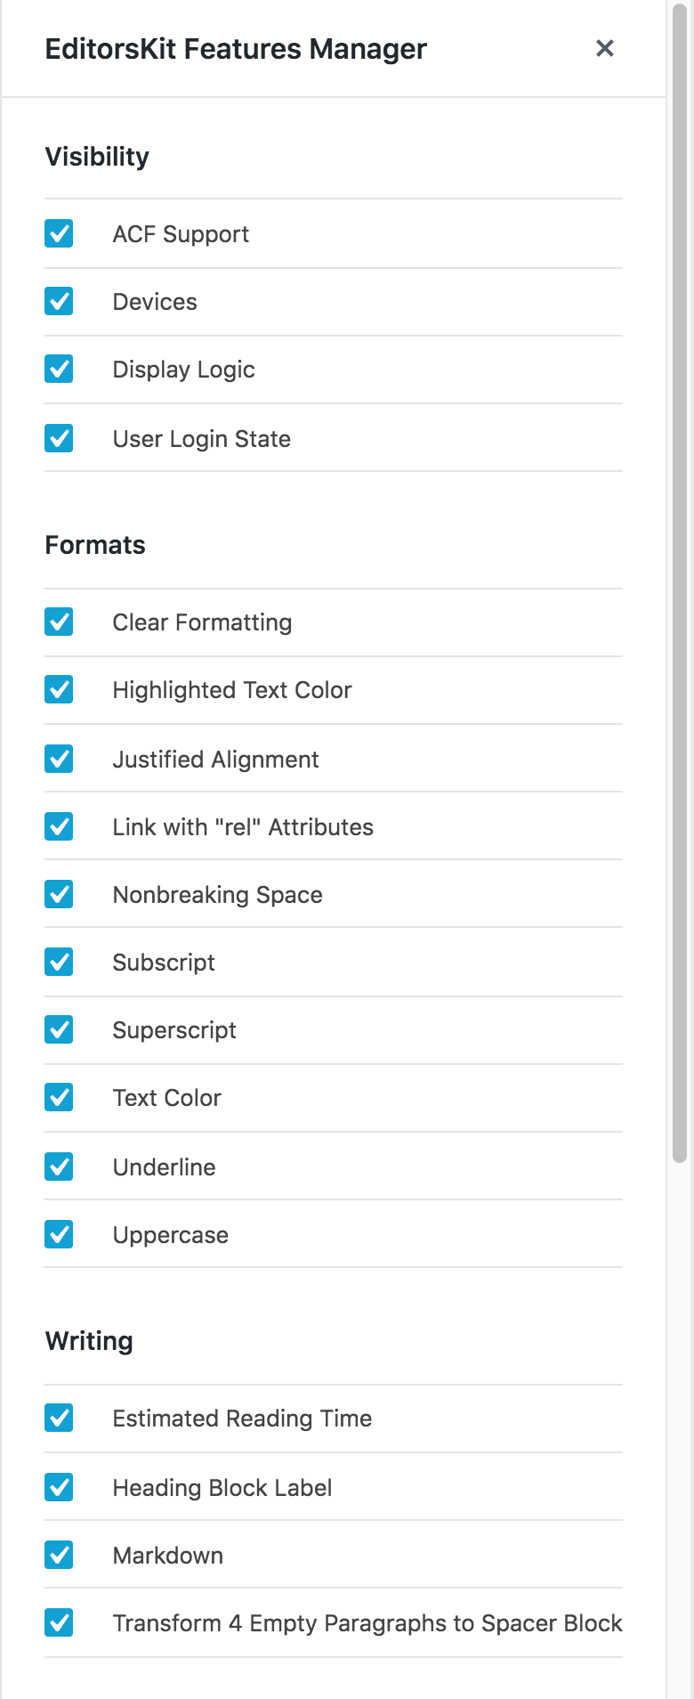Toggle Justified Alignment checkbox

60,759
